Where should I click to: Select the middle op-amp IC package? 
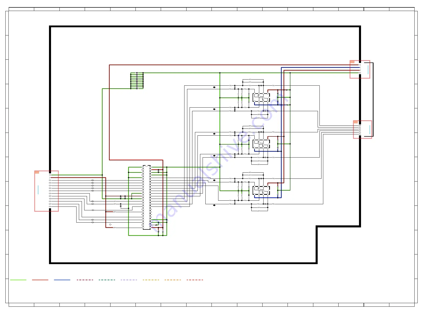261,144
